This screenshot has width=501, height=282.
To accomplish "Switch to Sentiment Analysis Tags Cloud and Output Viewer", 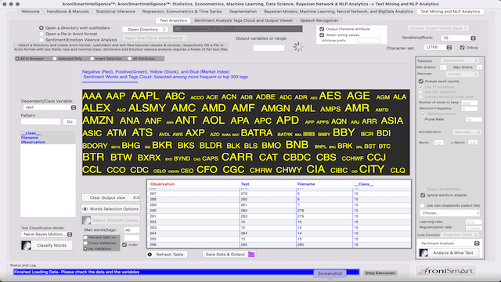I will tap(243, 20).
